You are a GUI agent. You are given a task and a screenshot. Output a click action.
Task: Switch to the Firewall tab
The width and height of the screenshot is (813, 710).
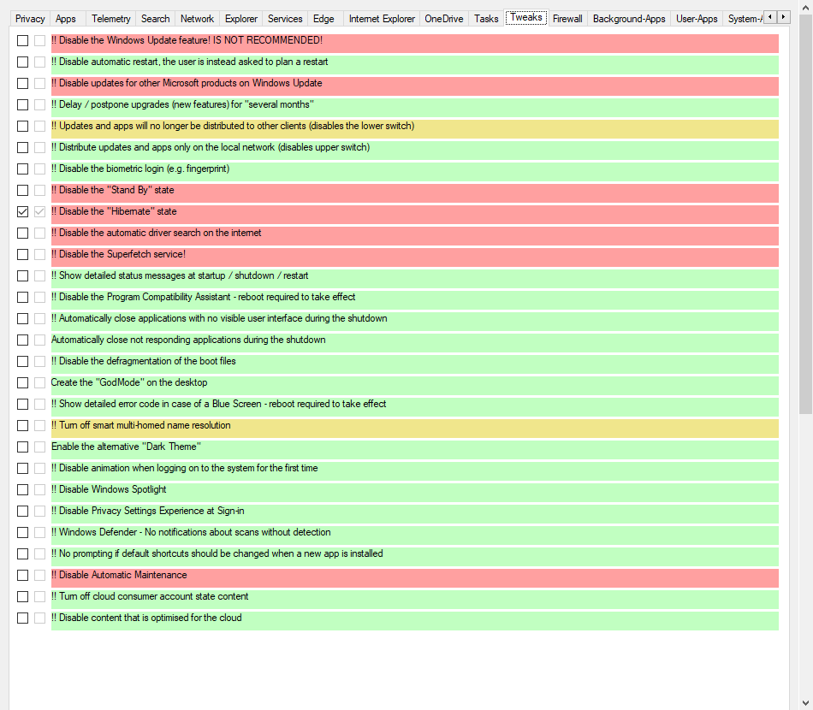coord(567,19)
